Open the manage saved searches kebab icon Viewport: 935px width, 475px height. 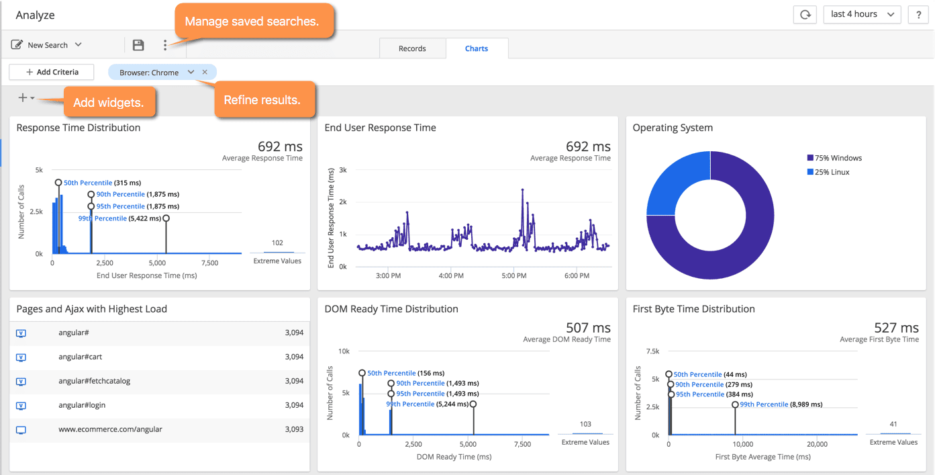tap(165, 44)
